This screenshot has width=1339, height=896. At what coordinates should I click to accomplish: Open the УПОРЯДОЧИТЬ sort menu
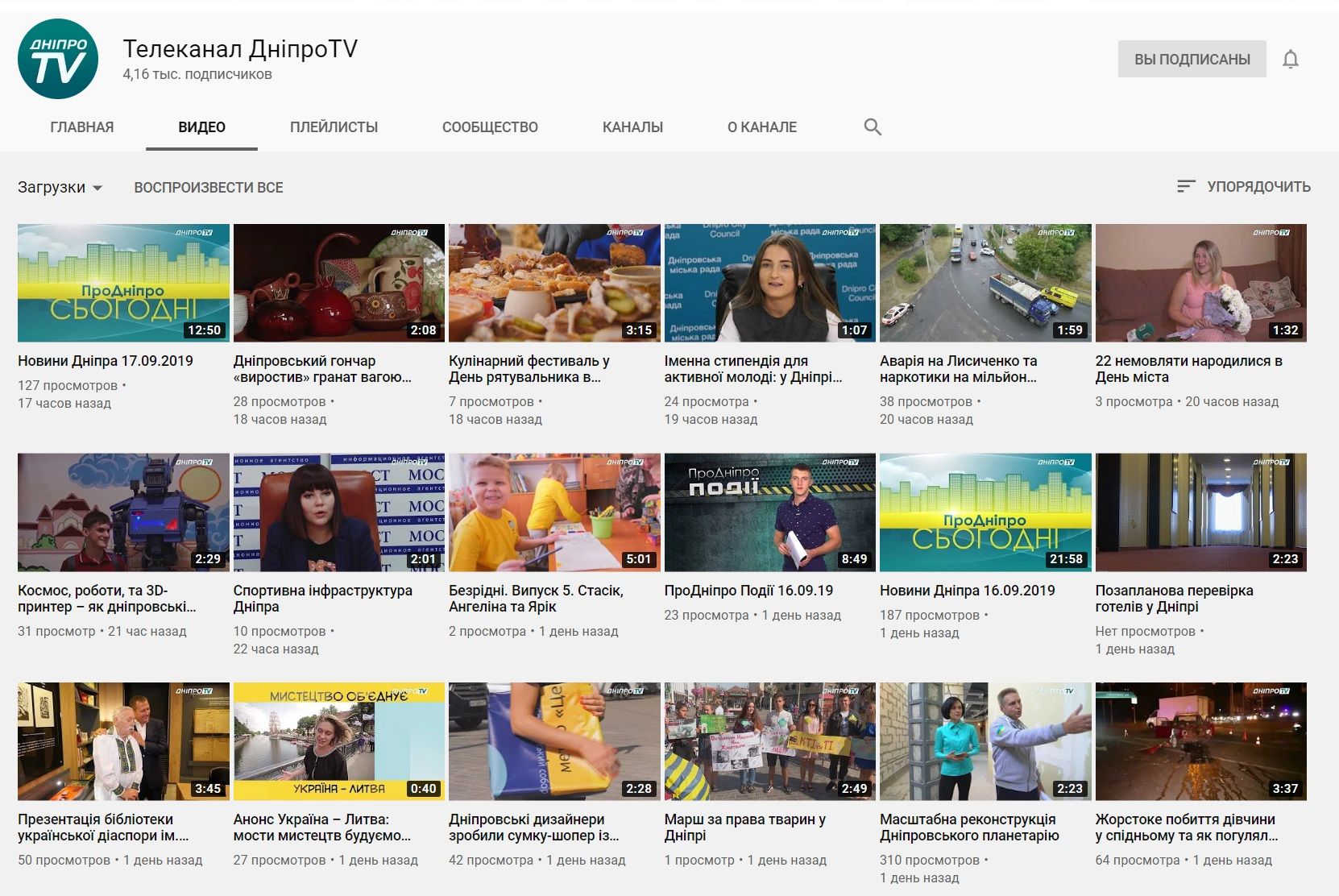pyautogui.click(x=1258, y=187)
